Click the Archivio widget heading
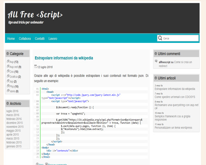206x165 pixels. (15, 104)
